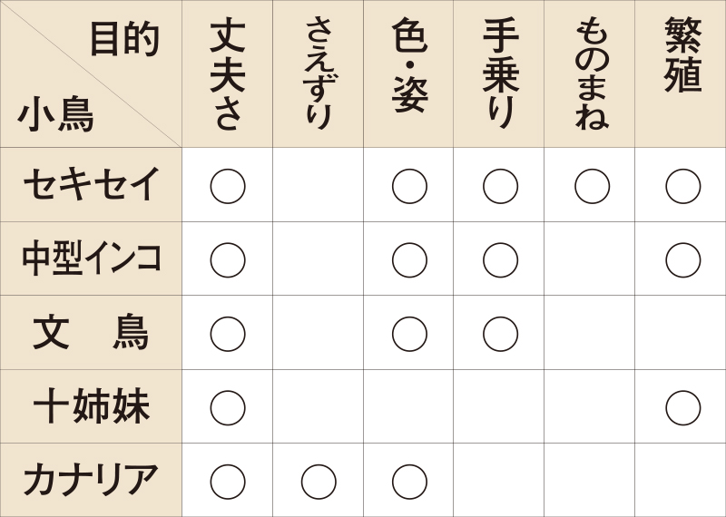Click the セキセイ circle under 繁殖
The width and height of the screenshot is (726, 517).
point(682,186)
